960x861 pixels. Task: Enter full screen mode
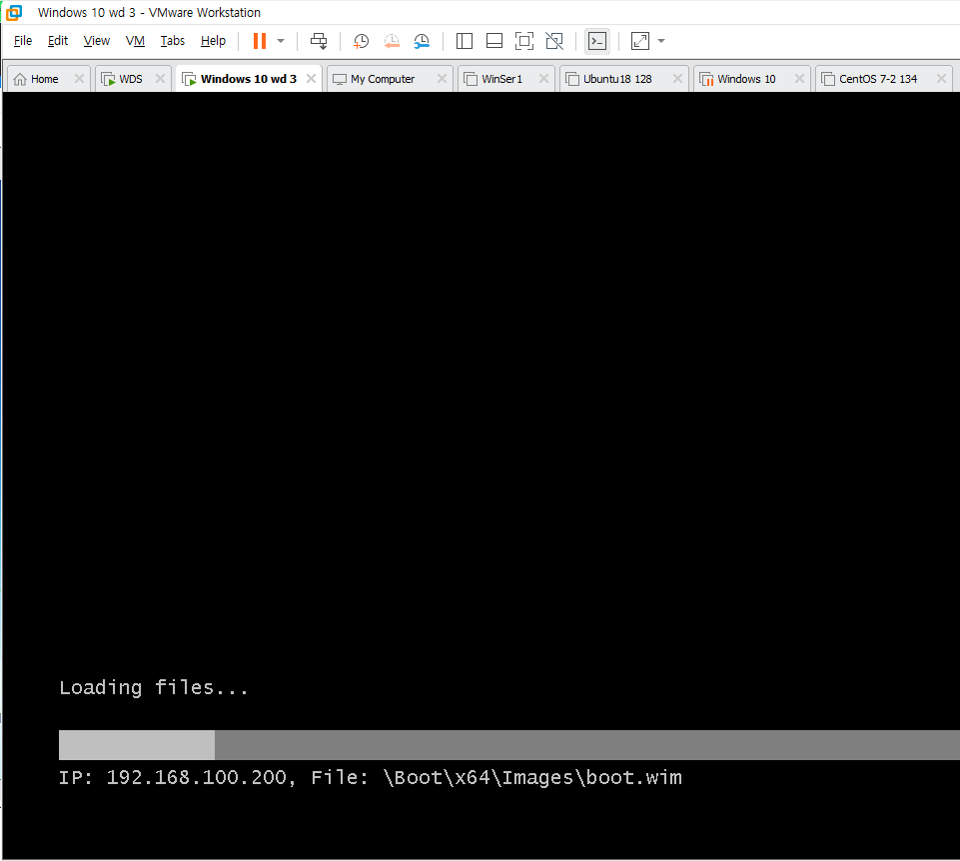[x=524, y=41]
